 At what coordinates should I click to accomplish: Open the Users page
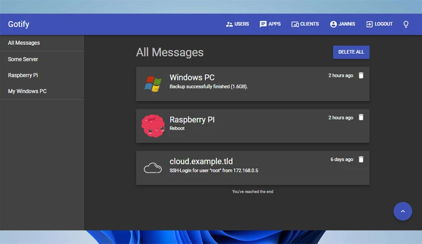click(x=237, y=24)
